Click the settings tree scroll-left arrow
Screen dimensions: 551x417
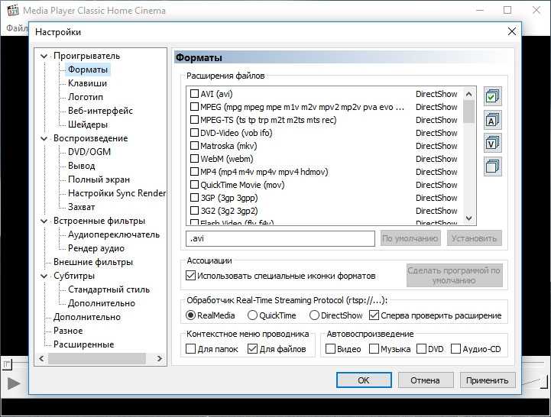[41, 359]
